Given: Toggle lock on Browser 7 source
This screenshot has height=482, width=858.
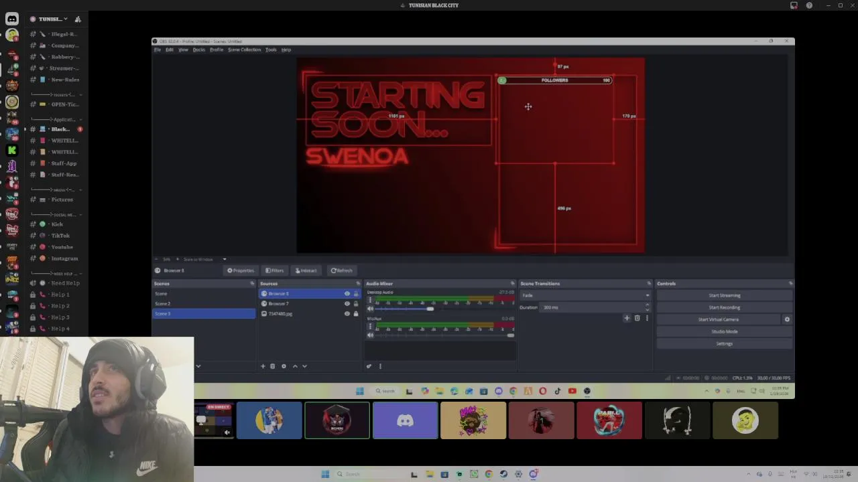Looking at the screenshot, I should coord(356,304).
